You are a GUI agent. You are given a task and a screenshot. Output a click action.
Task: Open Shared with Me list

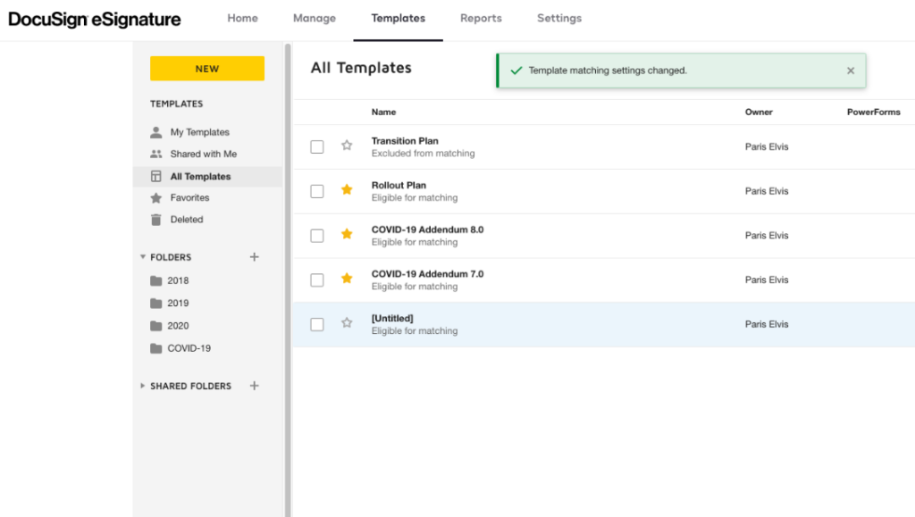click(204, 154)
